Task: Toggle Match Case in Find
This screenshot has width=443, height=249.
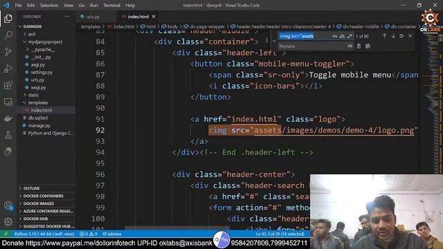Action: (x=334, y=36)
